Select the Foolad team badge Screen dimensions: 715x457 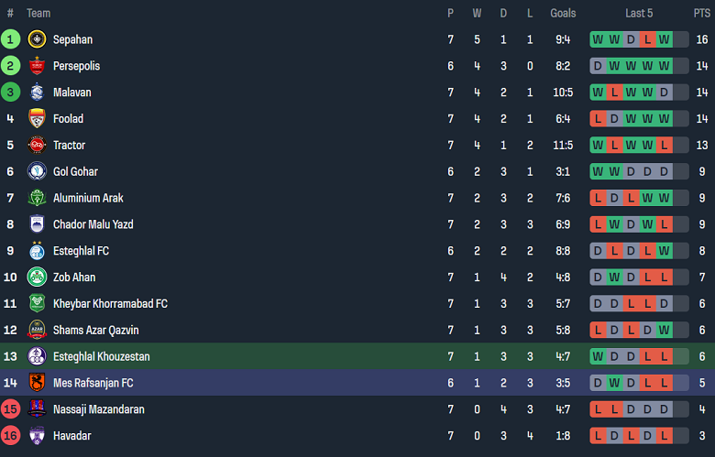(x=37, y=119)
